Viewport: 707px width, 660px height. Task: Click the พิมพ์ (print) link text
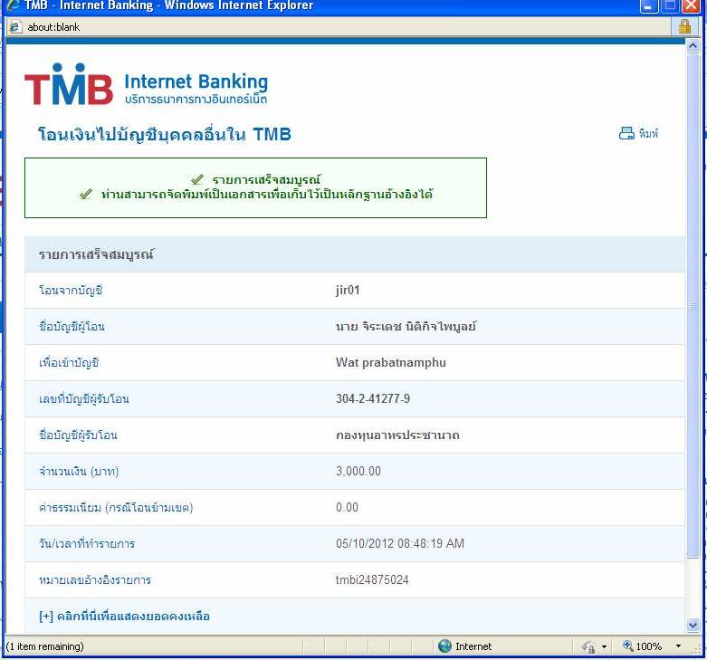click(648, 134)
